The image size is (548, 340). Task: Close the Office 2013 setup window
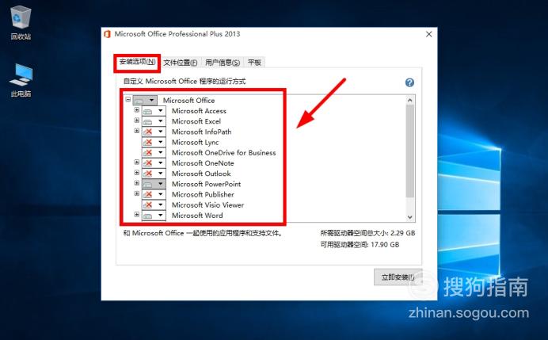429,34
